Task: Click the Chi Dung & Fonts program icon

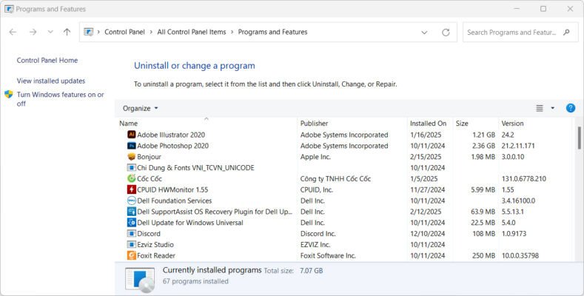Action: click(x=132, y=167)
